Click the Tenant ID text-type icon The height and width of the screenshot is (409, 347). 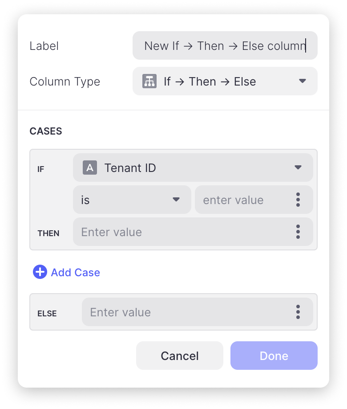90,168
